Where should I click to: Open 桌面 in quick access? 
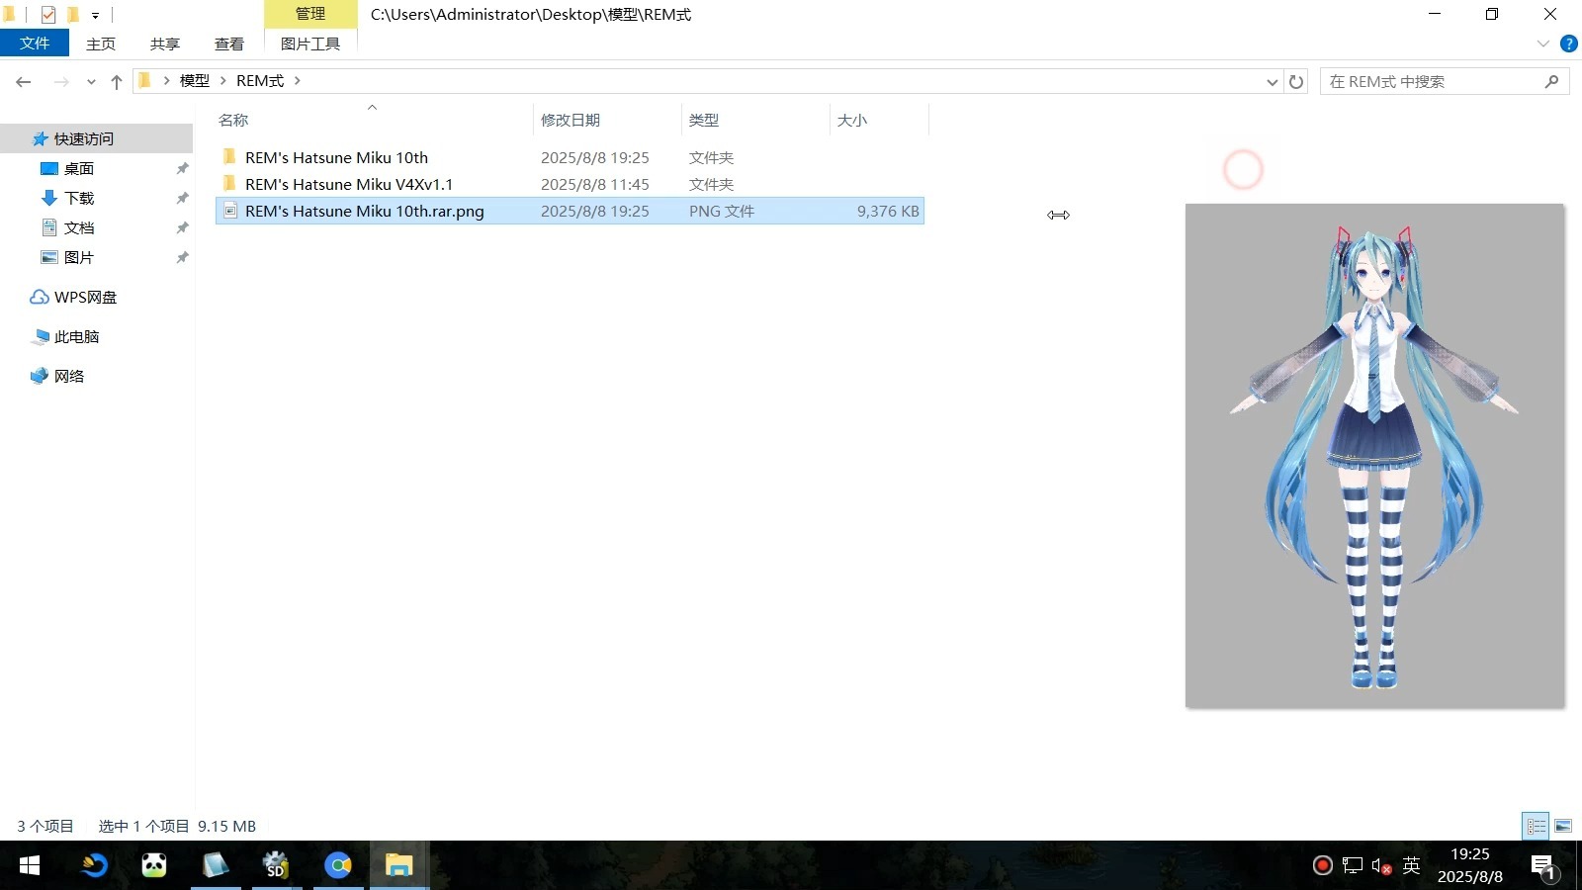[x=79, y=168]
